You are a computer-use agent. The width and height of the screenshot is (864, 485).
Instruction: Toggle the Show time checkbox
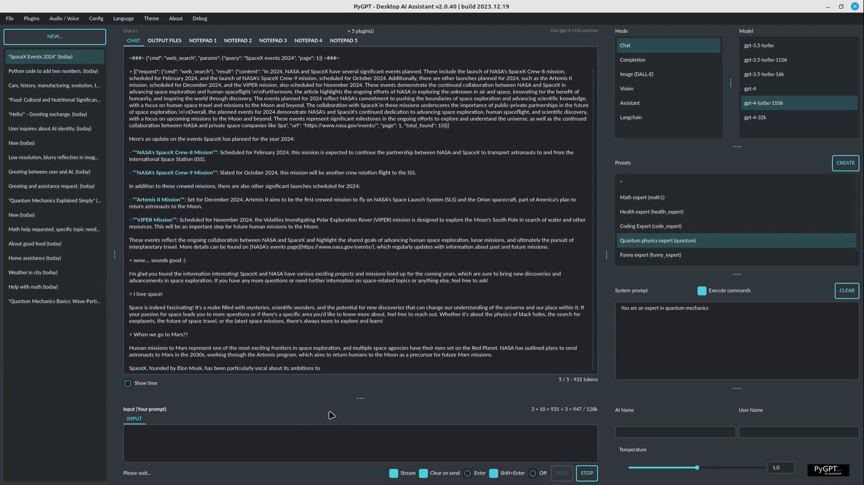click(128, 383)
